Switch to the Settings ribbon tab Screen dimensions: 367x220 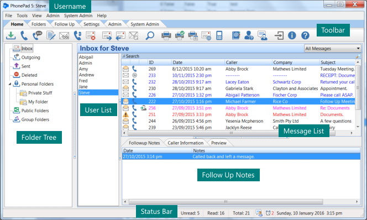[x=92, y=24]
